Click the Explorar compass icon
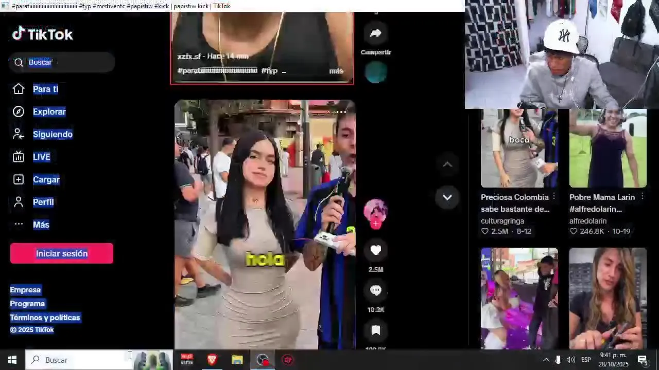 (19, 112)
